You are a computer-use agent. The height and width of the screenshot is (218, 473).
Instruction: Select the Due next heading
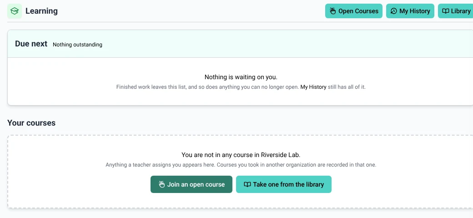pos(31,44)
